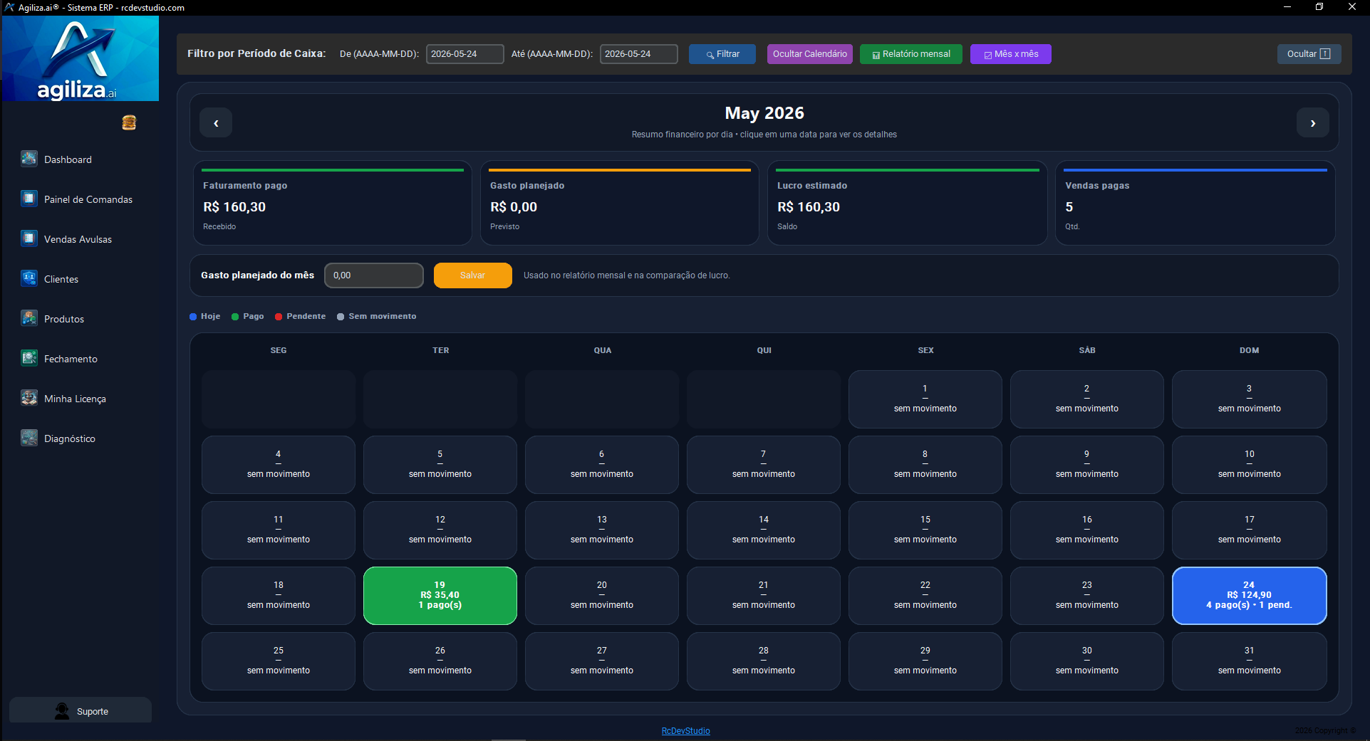Select the Clientes sidebar icon
The image size is (1370, 741).
(x=29, y=278)
